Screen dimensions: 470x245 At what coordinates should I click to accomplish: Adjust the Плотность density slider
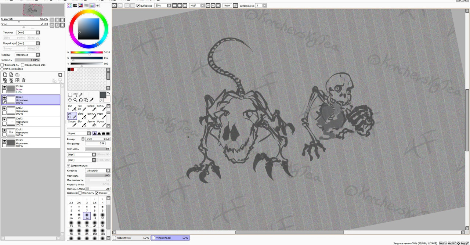(x=98, y=149)
